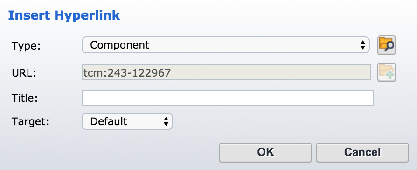Click the up-down arrows of the Type selector

tap(362, 45)
